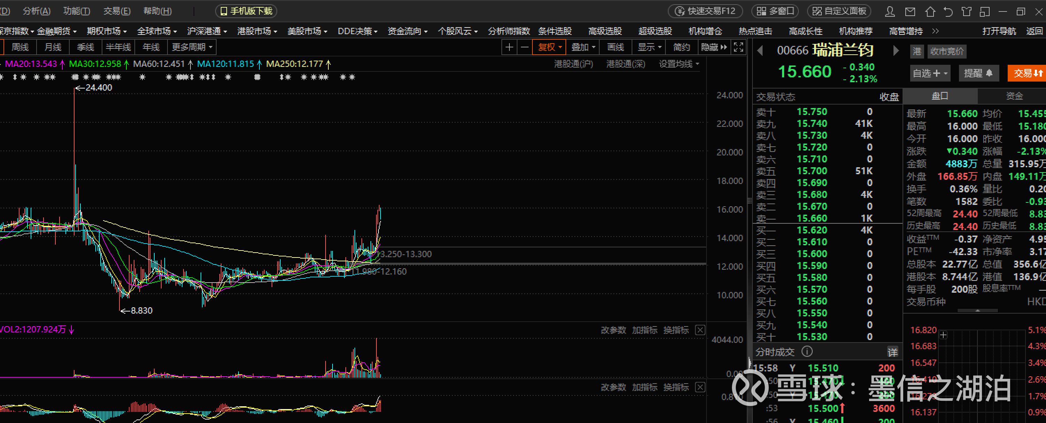Toggle 港股通(沪) overlay option
This screenshot has height=423, width=1046.
pyautogui.click(x=573, y=64)
